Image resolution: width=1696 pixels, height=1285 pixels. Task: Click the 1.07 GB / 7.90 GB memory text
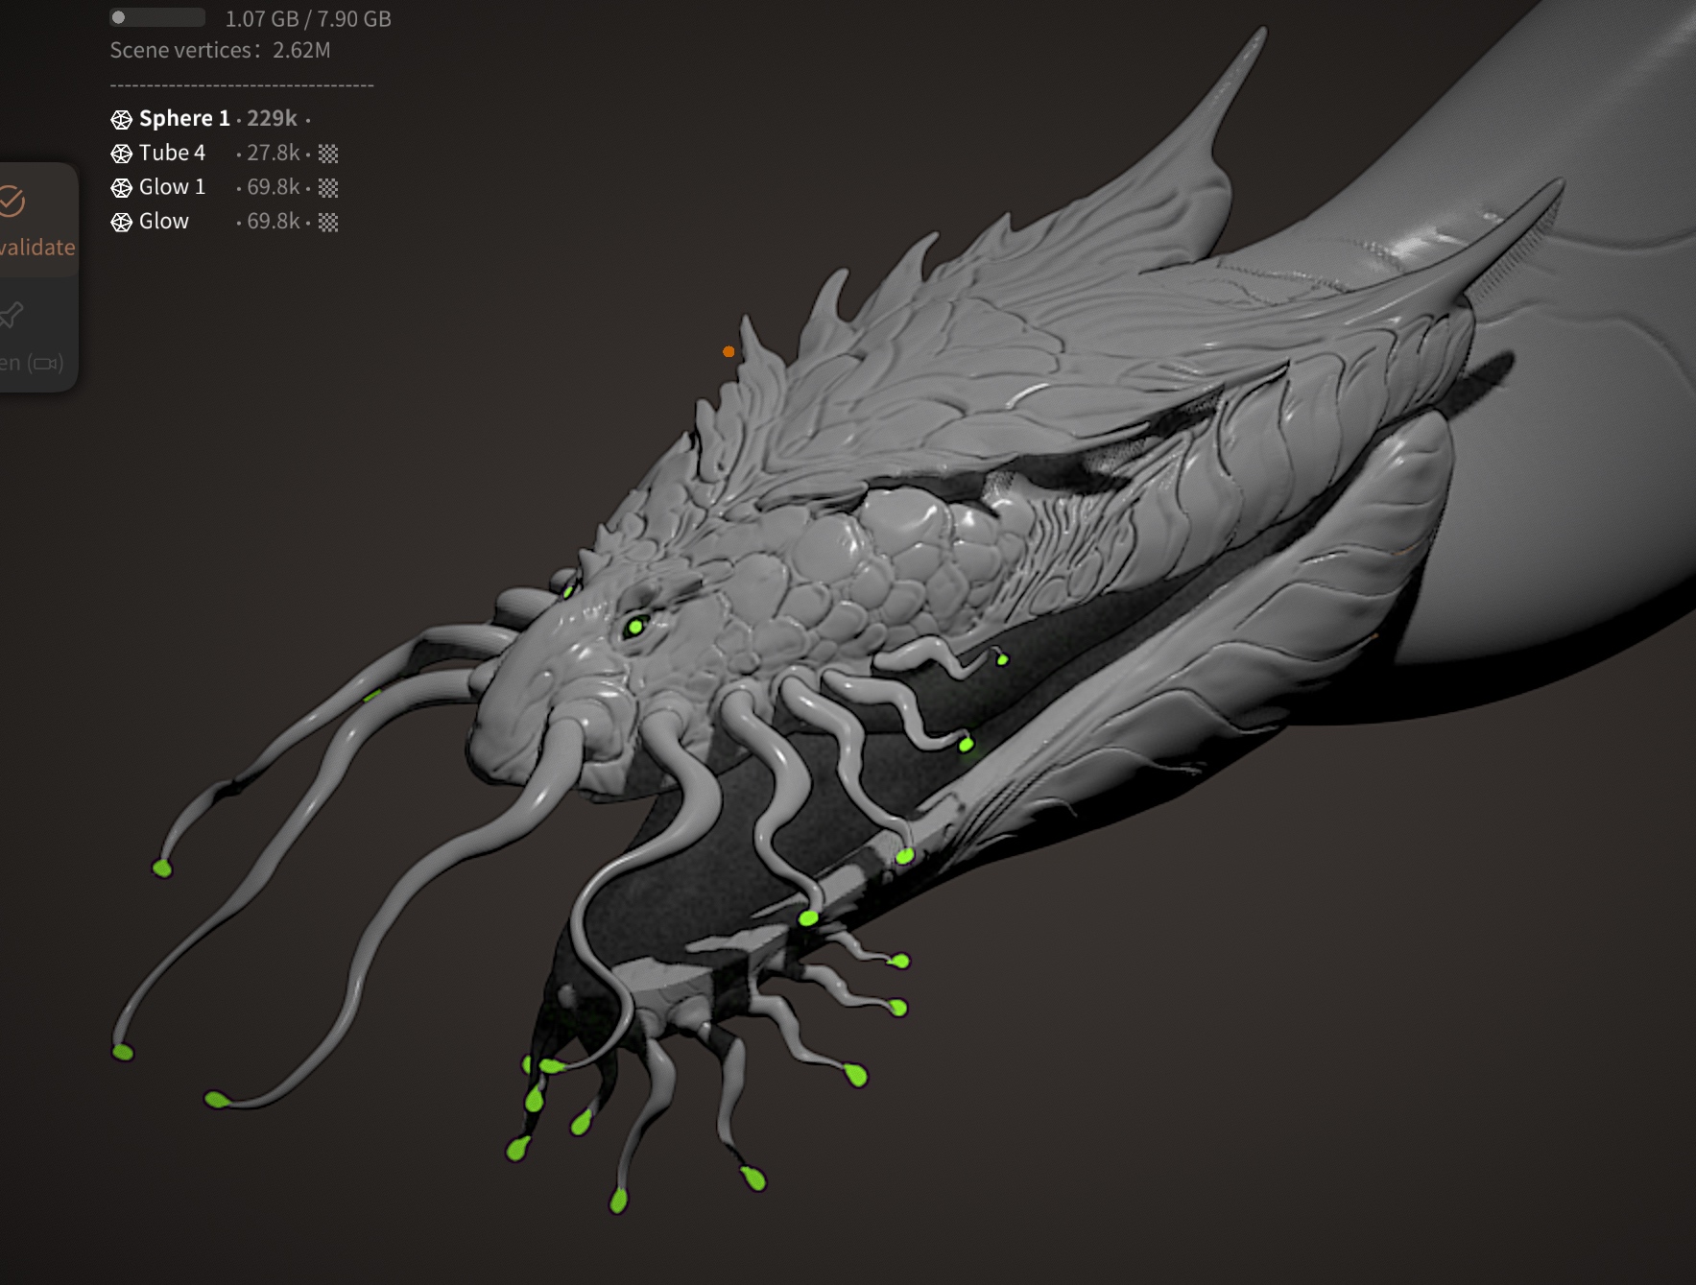point(308,19)
